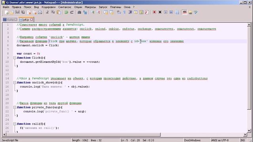Click the Close All toolbar icon
This screenshot has width=253, height=142.
[x=34, y=12]
